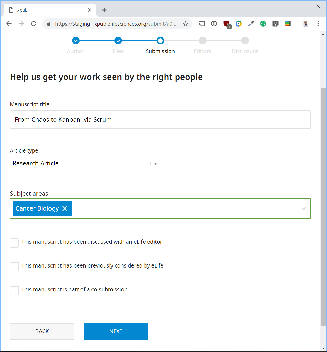Screen dimensions: 327x352
Task: Open the Grammarly extension icon
Action: (x=263, y=24)
